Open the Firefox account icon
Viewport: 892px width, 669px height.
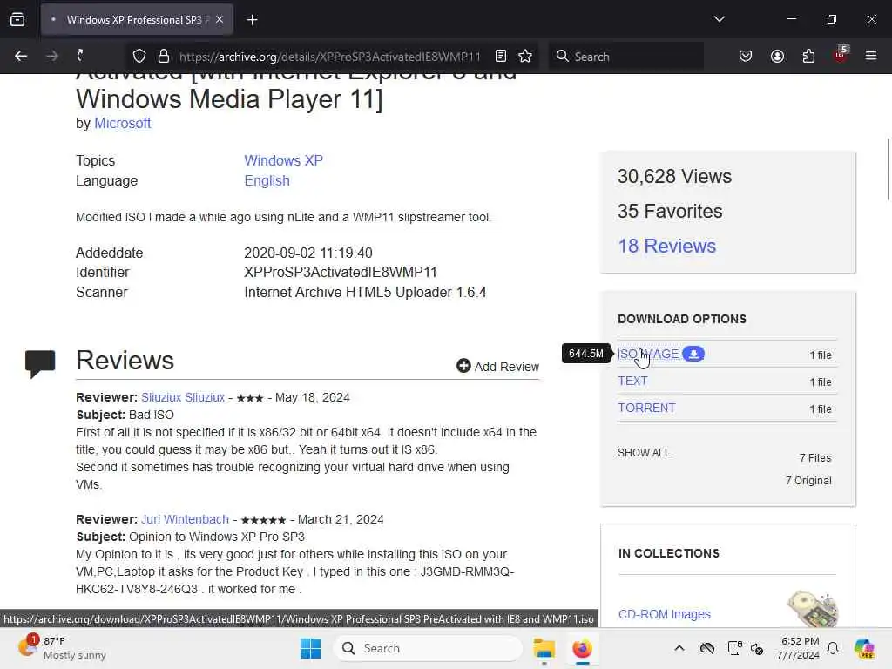pyautogui.click(x=777, y=56)
